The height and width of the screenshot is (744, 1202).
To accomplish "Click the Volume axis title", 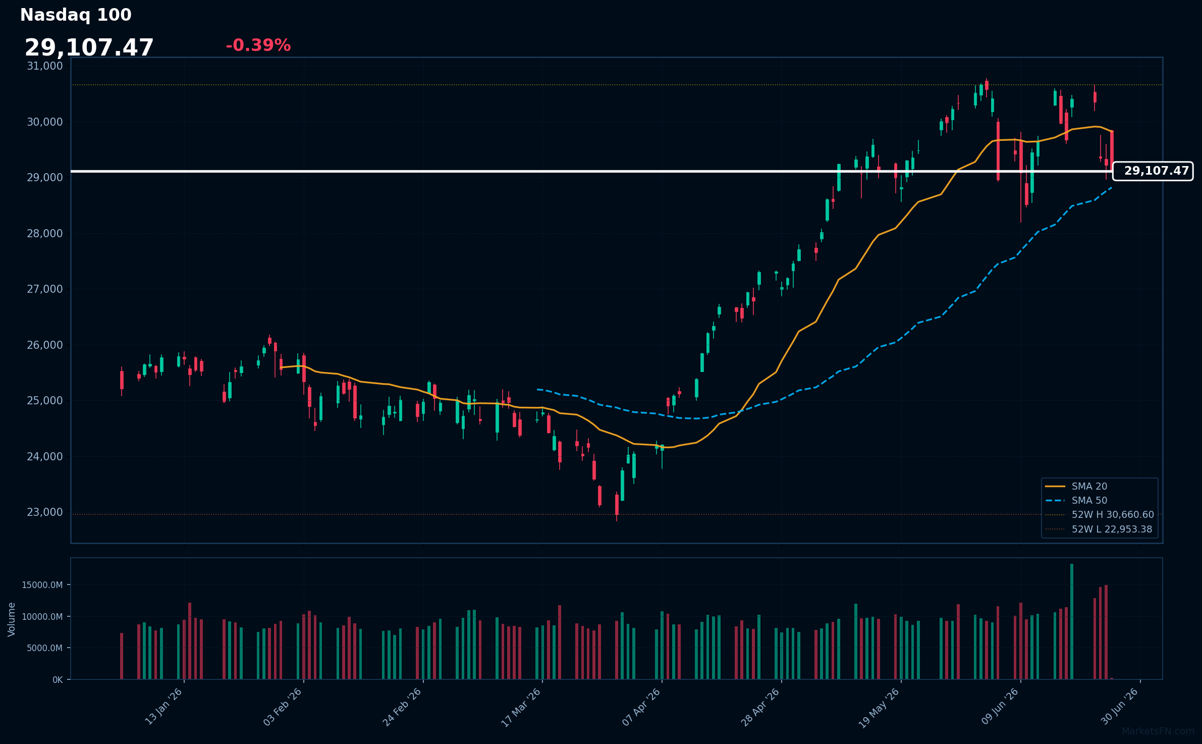I will tap(12, 619).
